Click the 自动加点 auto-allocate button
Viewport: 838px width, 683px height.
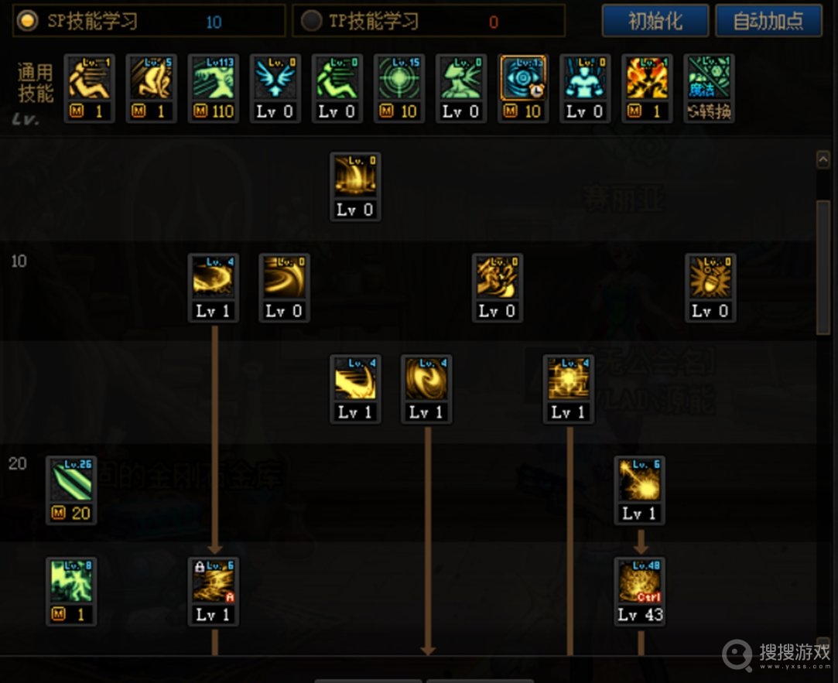(x=768, y=21)
